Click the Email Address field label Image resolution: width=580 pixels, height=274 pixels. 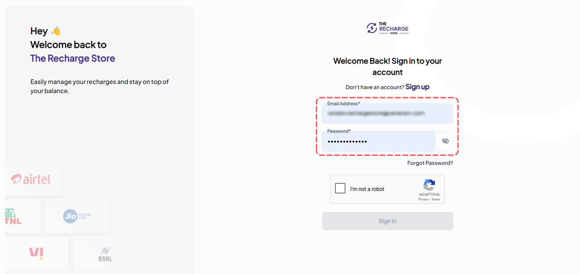[x=344, y=104]
